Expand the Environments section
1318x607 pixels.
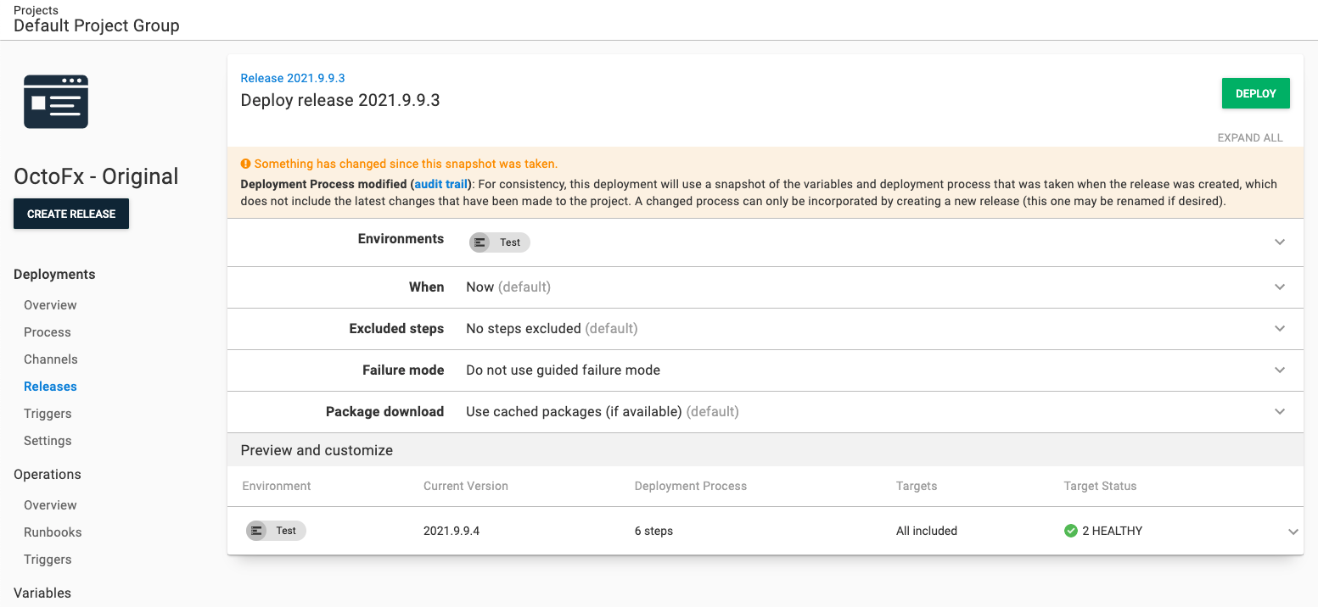[1280, 242]
